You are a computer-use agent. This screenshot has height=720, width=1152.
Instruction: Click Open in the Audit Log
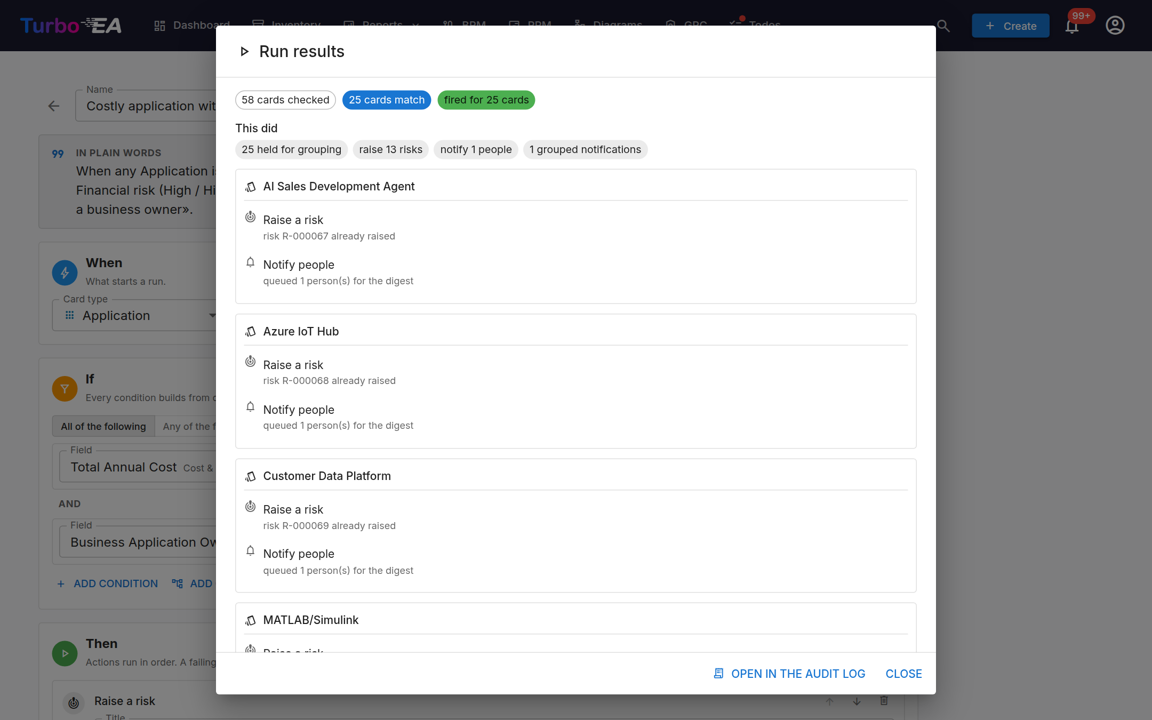789,674
